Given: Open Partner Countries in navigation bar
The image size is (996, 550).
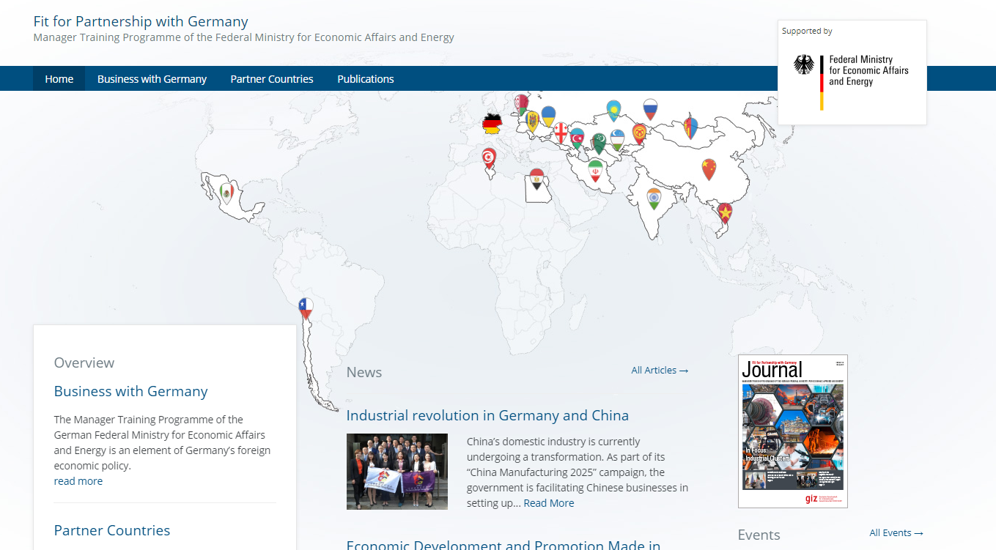Looking at the screenshot, I should tap(272, 78).
